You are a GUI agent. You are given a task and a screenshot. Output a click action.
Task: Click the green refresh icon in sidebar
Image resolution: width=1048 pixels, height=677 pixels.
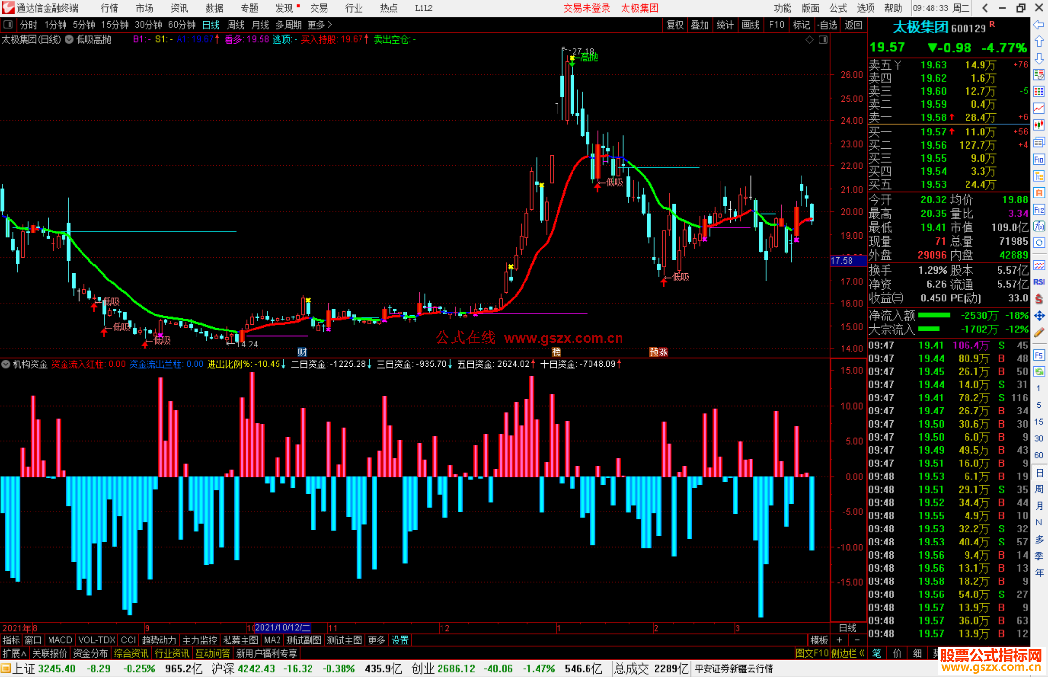coord(1039,372)
